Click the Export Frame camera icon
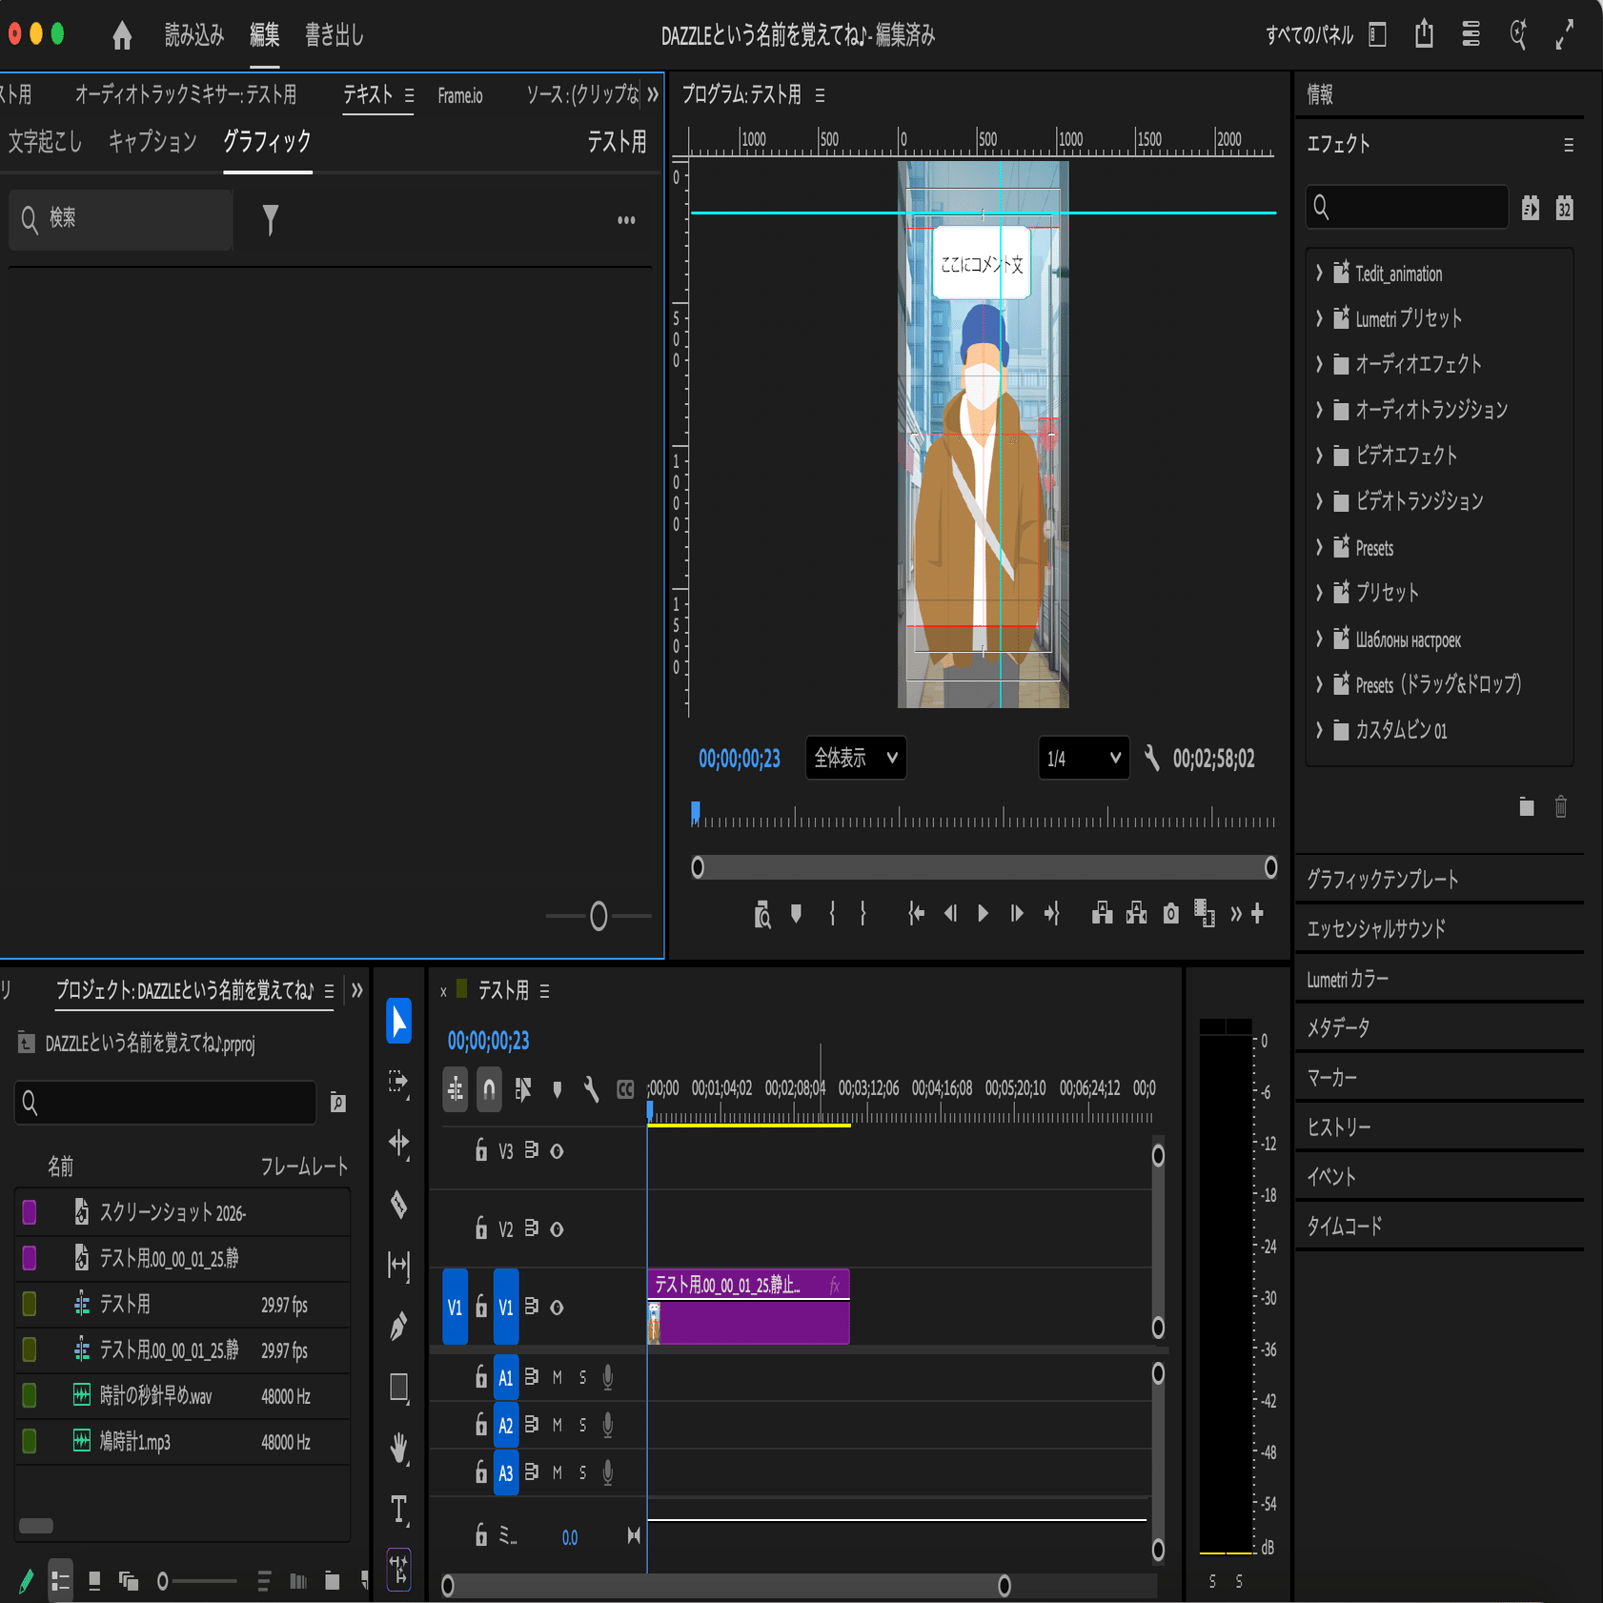The height and width of the screenshot is (1603, 1603). [x=1171, y=913]
